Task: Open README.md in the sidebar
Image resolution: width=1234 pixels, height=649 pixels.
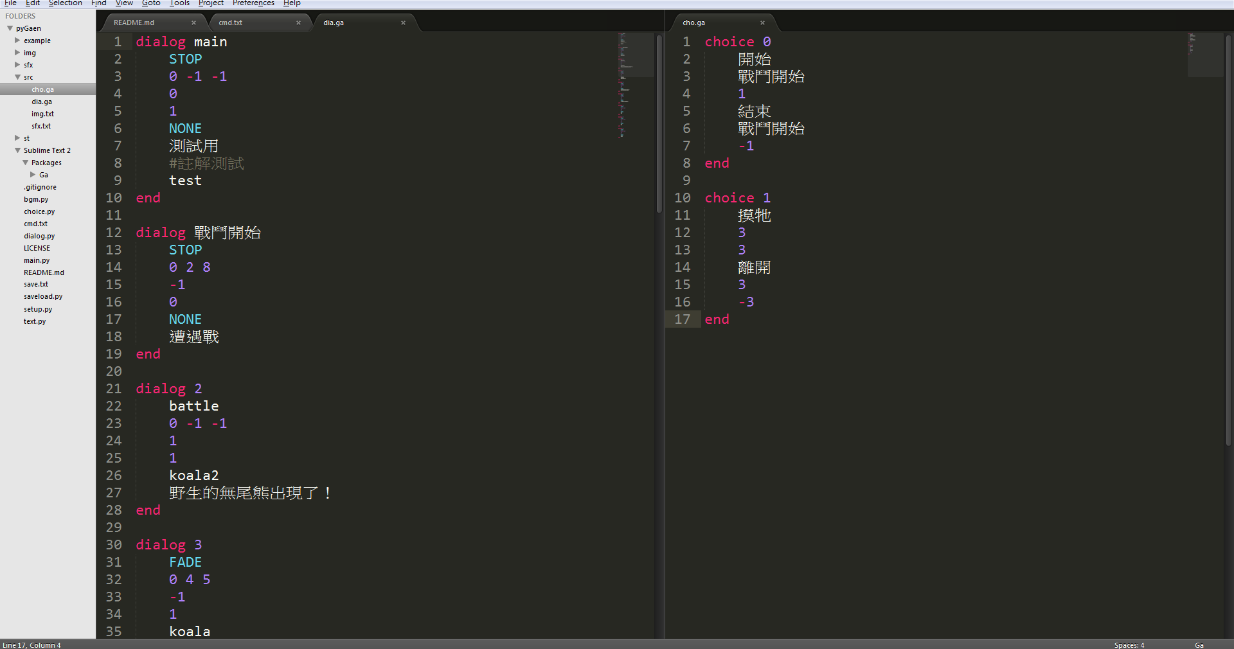Action: (44, 272)
